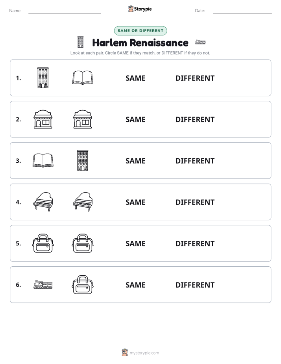This screenshot has height=364, width=281.
Task: Click the first duffel bag in row 5
Action: (x=43, y=243)
